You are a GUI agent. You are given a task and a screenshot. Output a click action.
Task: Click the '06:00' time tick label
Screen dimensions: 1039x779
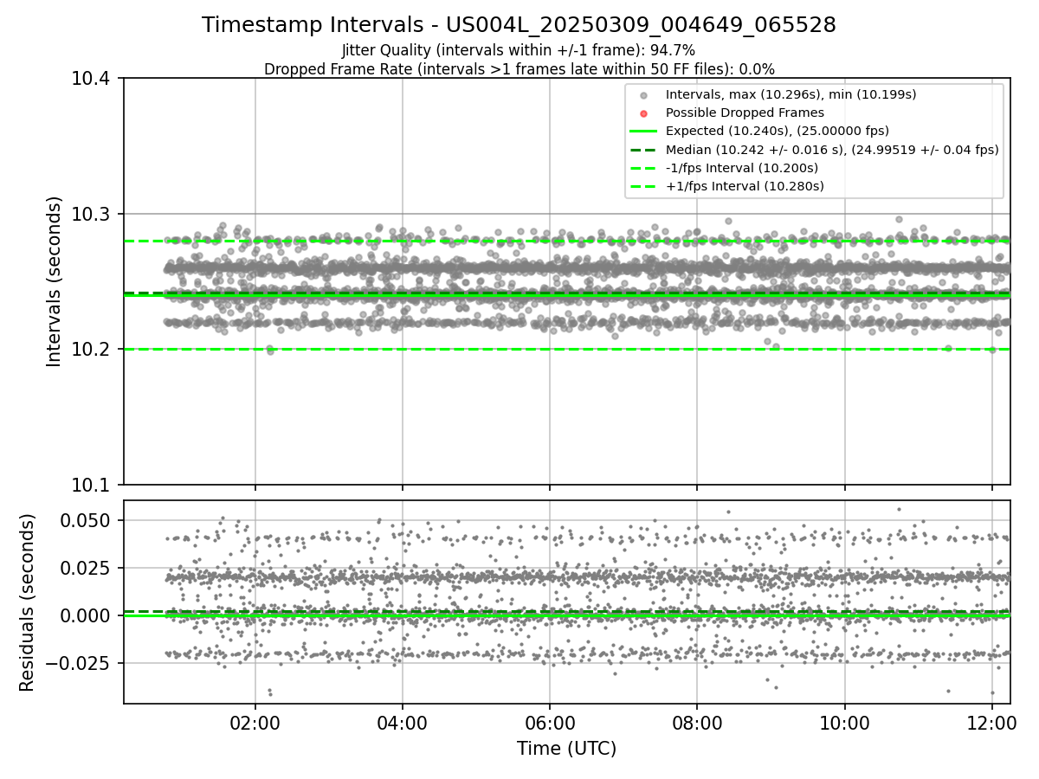pos(550,722)
